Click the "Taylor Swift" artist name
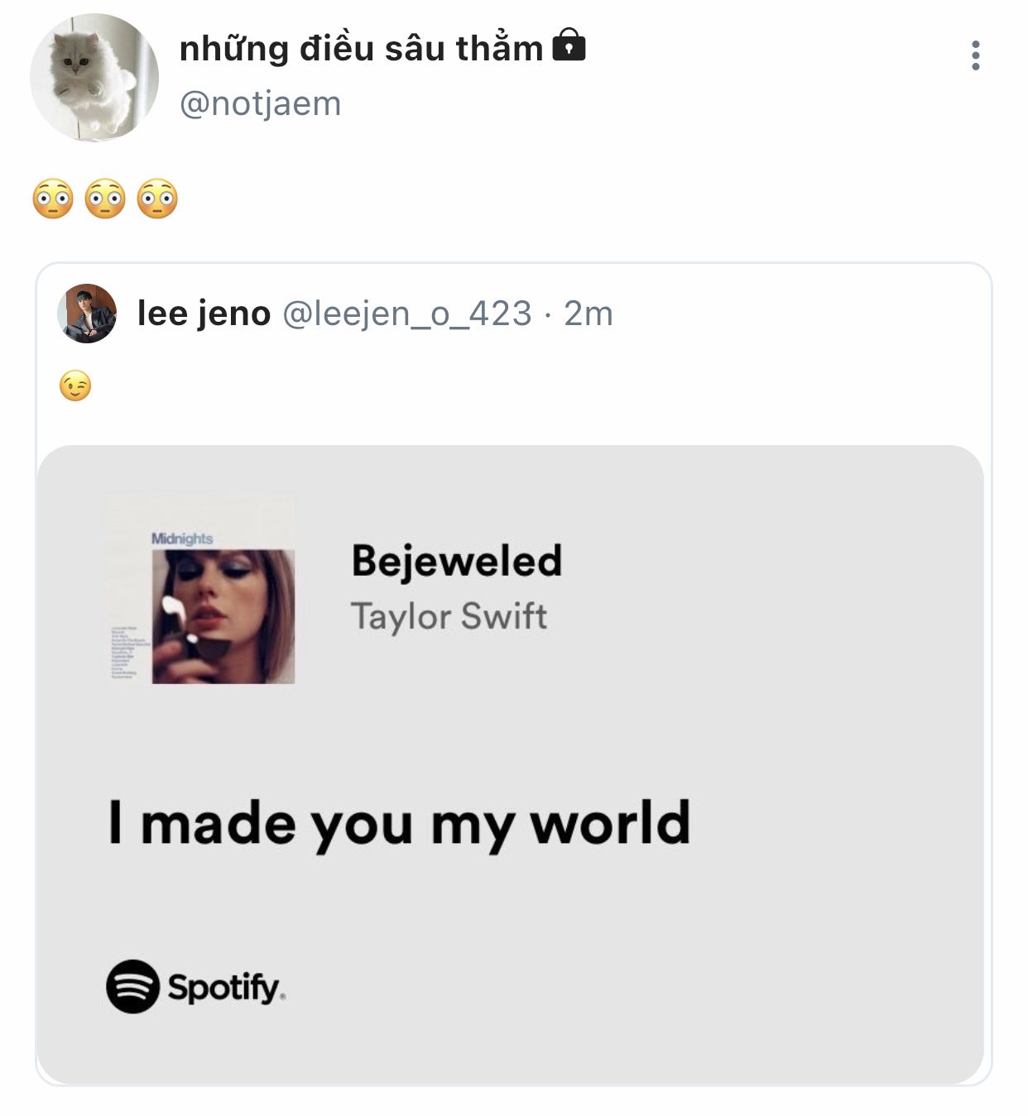This screenshot has height=1116, width=1028. click(x=449, y=616)
